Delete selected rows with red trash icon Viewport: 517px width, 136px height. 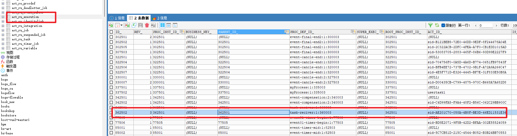pyautogui.click(x=147, y=25)
